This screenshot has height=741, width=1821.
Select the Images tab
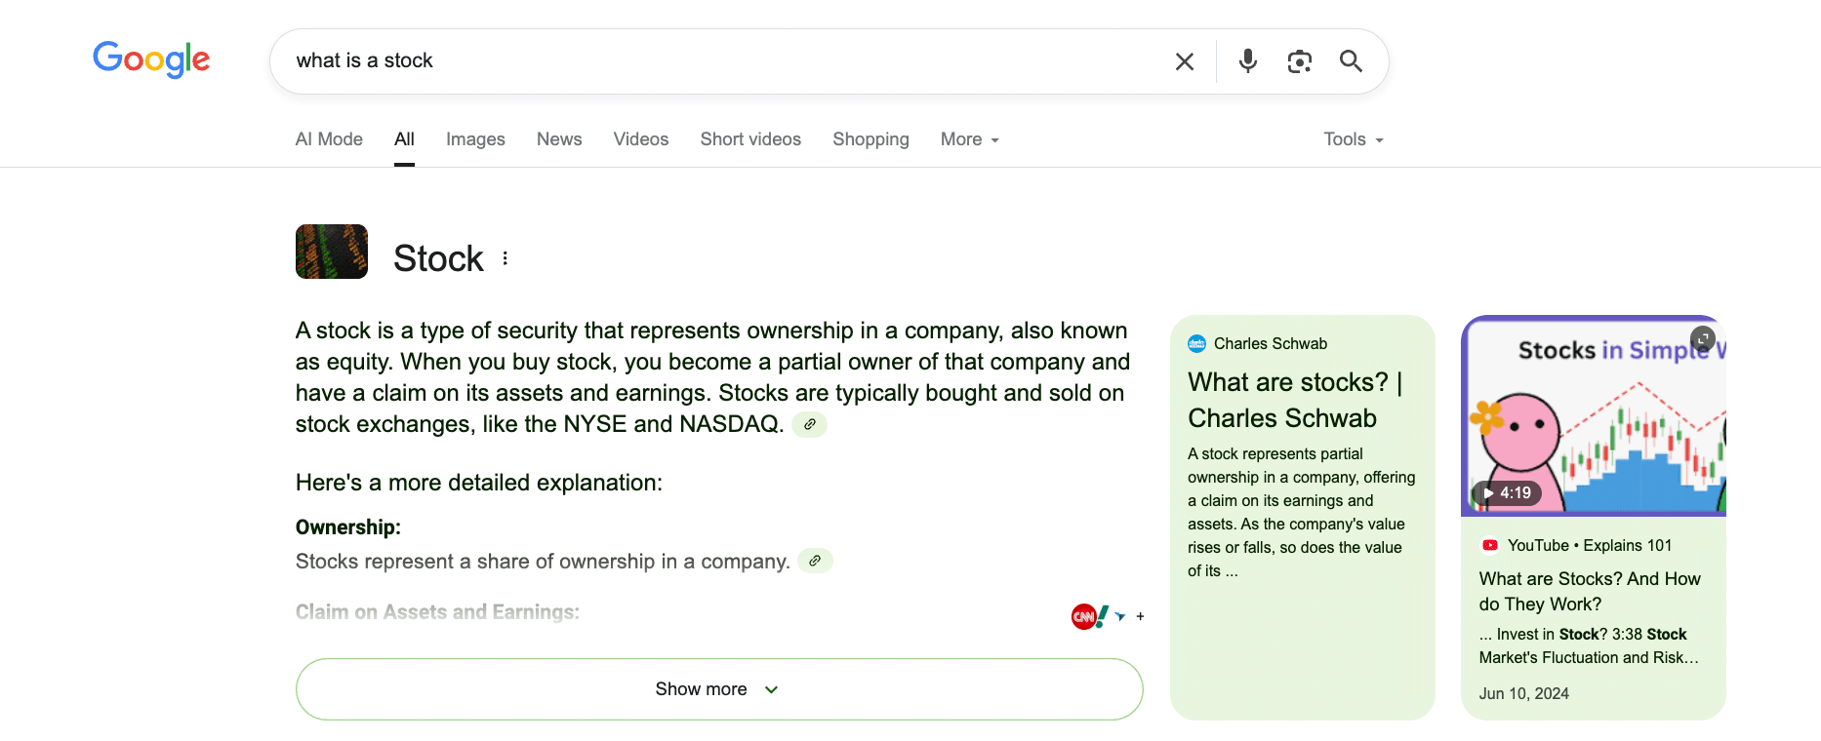[475, 139]
